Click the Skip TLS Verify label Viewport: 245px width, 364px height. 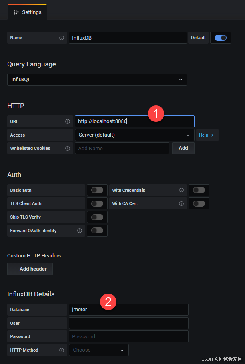tap(26, 217)
